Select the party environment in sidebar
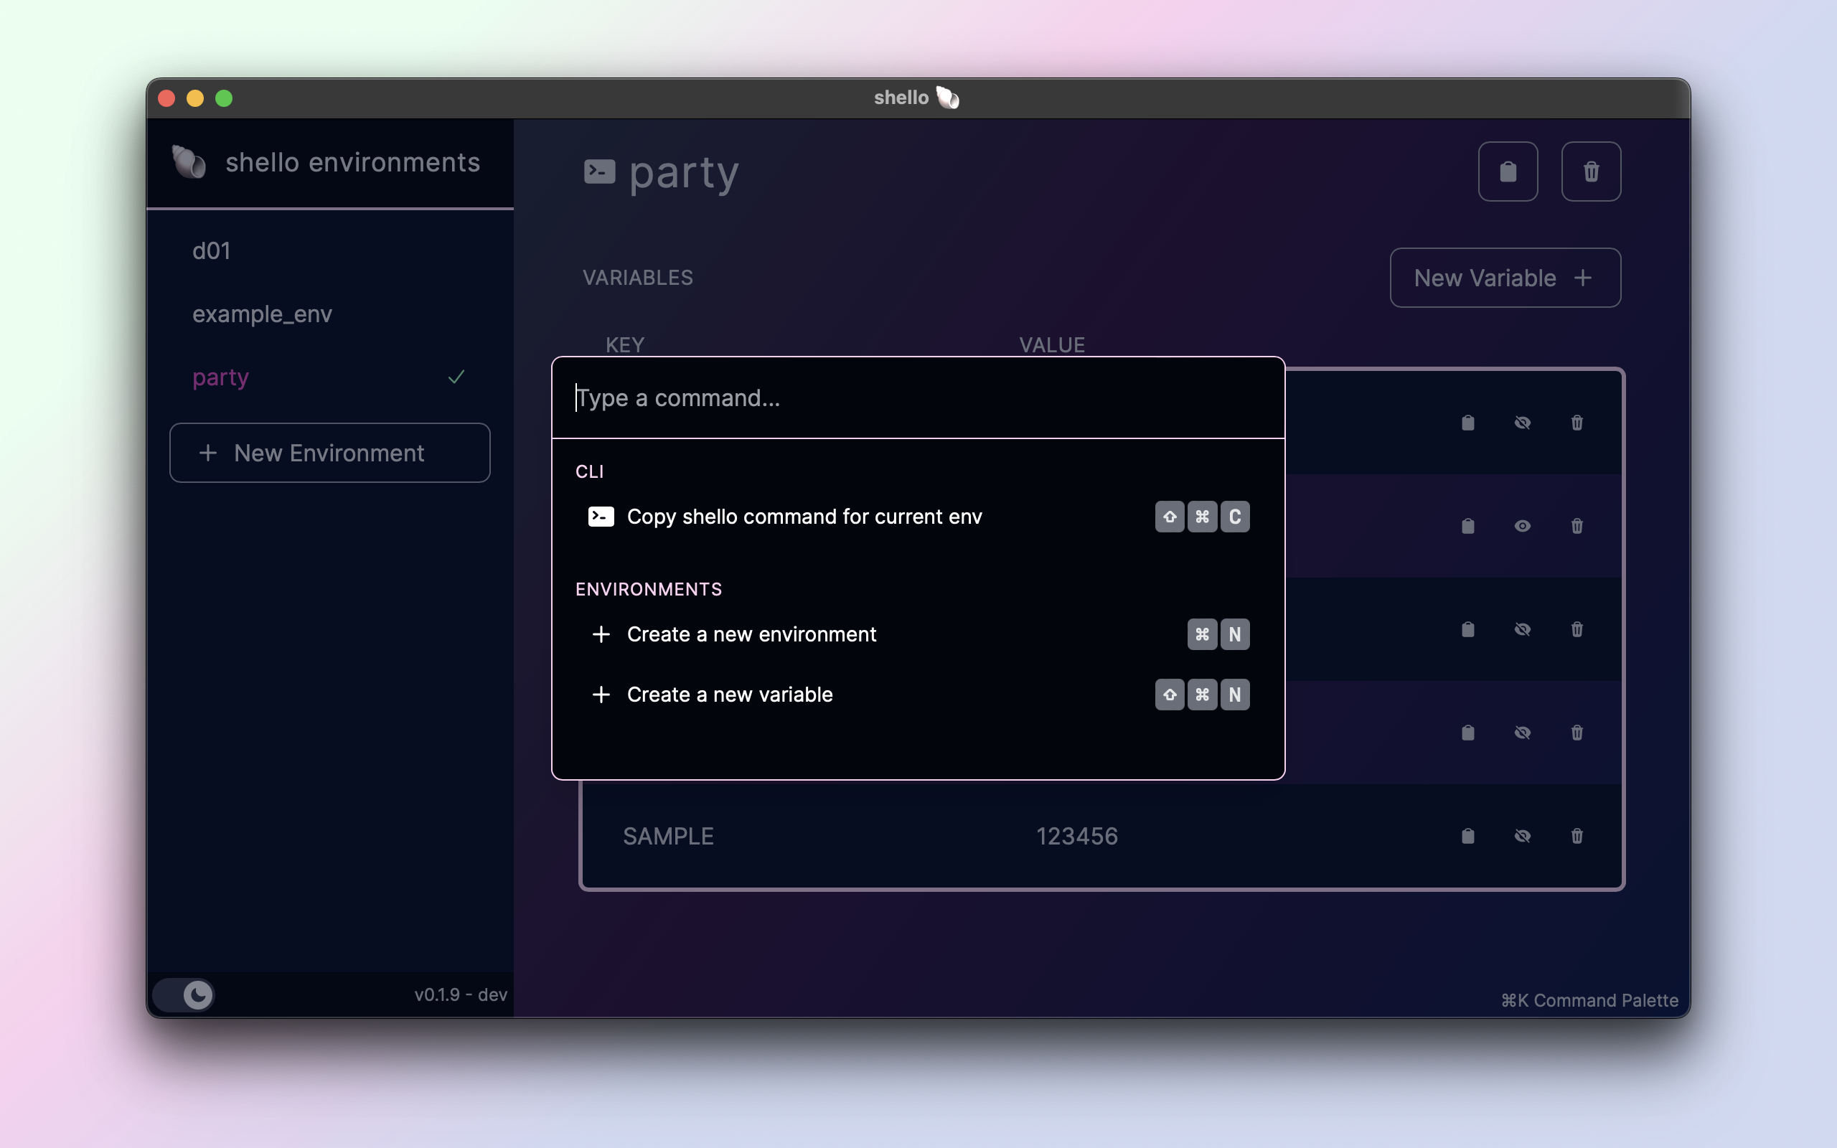 (x=221, y=377)
